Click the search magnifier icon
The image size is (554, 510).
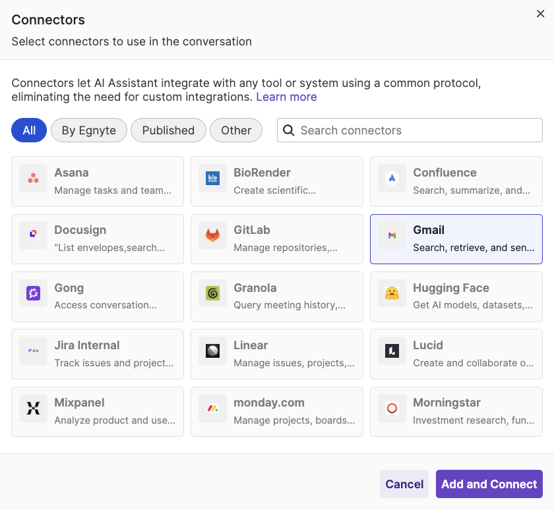pyautogui.click(x=289, y=130)
